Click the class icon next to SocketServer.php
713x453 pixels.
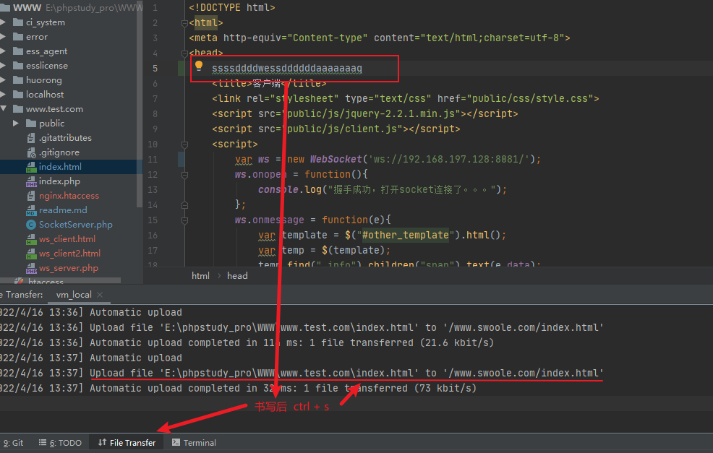pyautogui.click(x=30, y=224)
